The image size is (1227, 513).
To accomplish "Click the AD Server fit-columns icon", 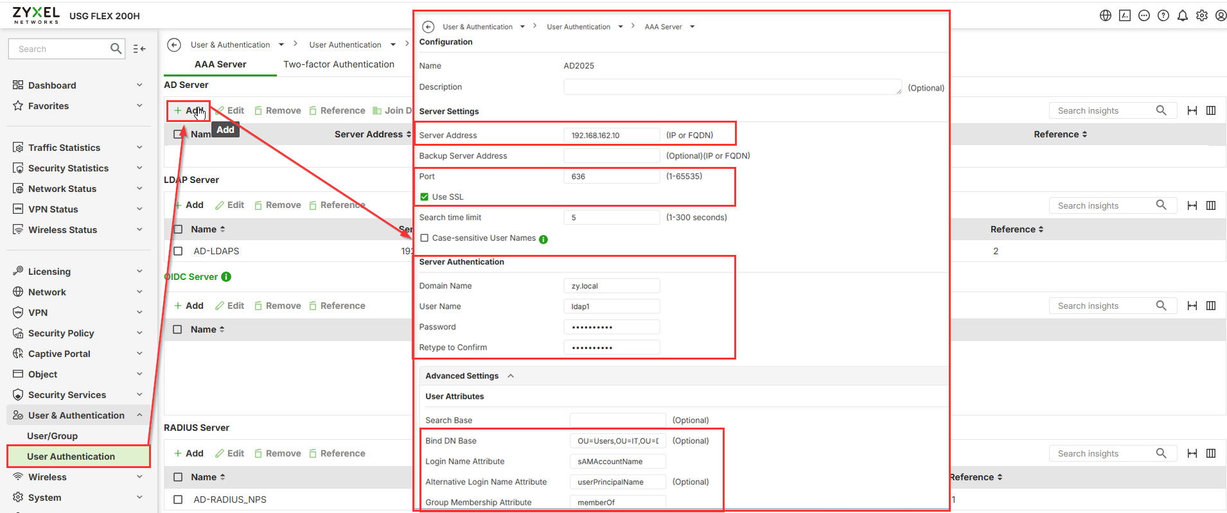I will click(x=1192, y=110).
